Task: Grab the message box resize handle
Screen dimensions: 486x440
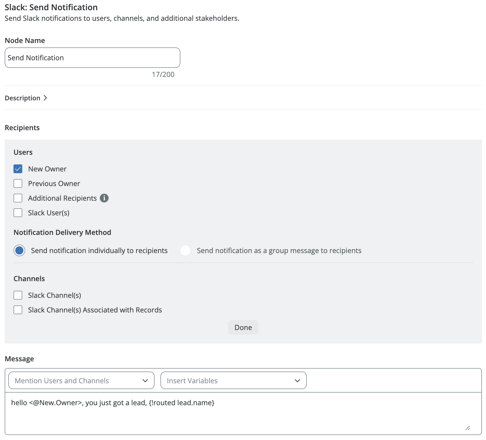Action: click(x=468, y=428)
